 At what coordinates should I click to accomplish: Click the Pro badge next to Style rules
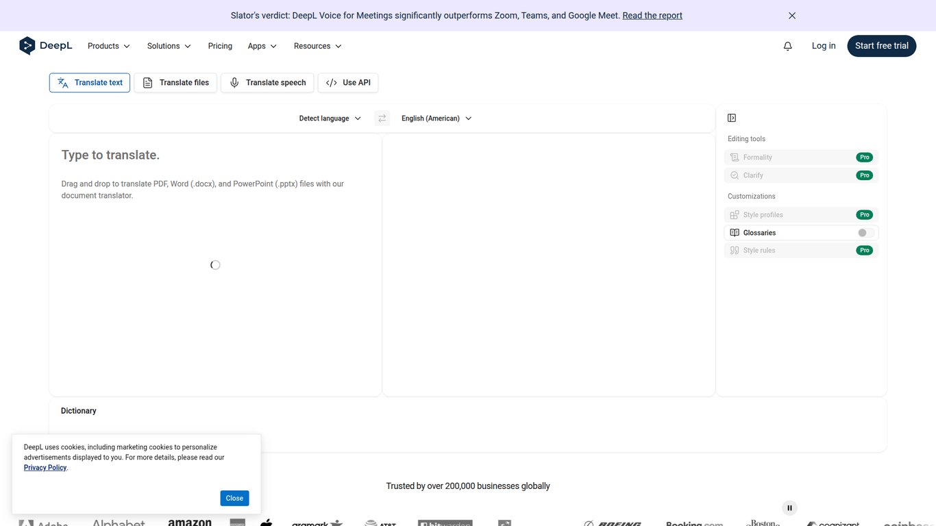(865, 251)
